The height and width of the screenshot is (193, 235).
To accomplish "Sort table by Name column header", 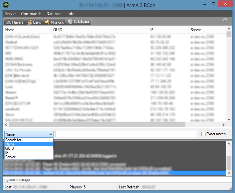I will coord(27,30).
